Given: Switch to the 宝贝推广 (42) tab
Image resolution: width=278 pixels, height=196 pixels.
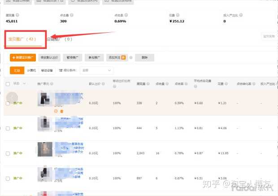Looking at the screenshot, I should 22,39.
